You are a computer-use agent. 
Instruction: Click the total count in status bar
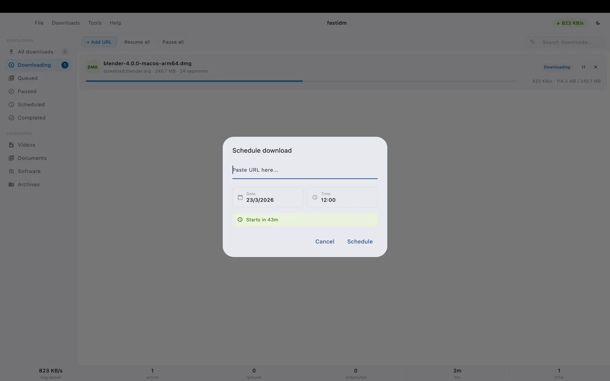click(x=559, y=373)
